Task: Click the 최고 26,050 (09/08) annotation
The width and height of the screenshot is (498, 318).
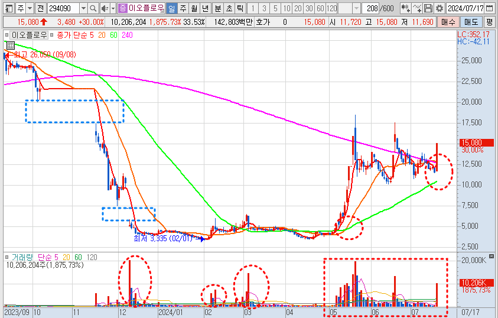Action: pos(45,54)
